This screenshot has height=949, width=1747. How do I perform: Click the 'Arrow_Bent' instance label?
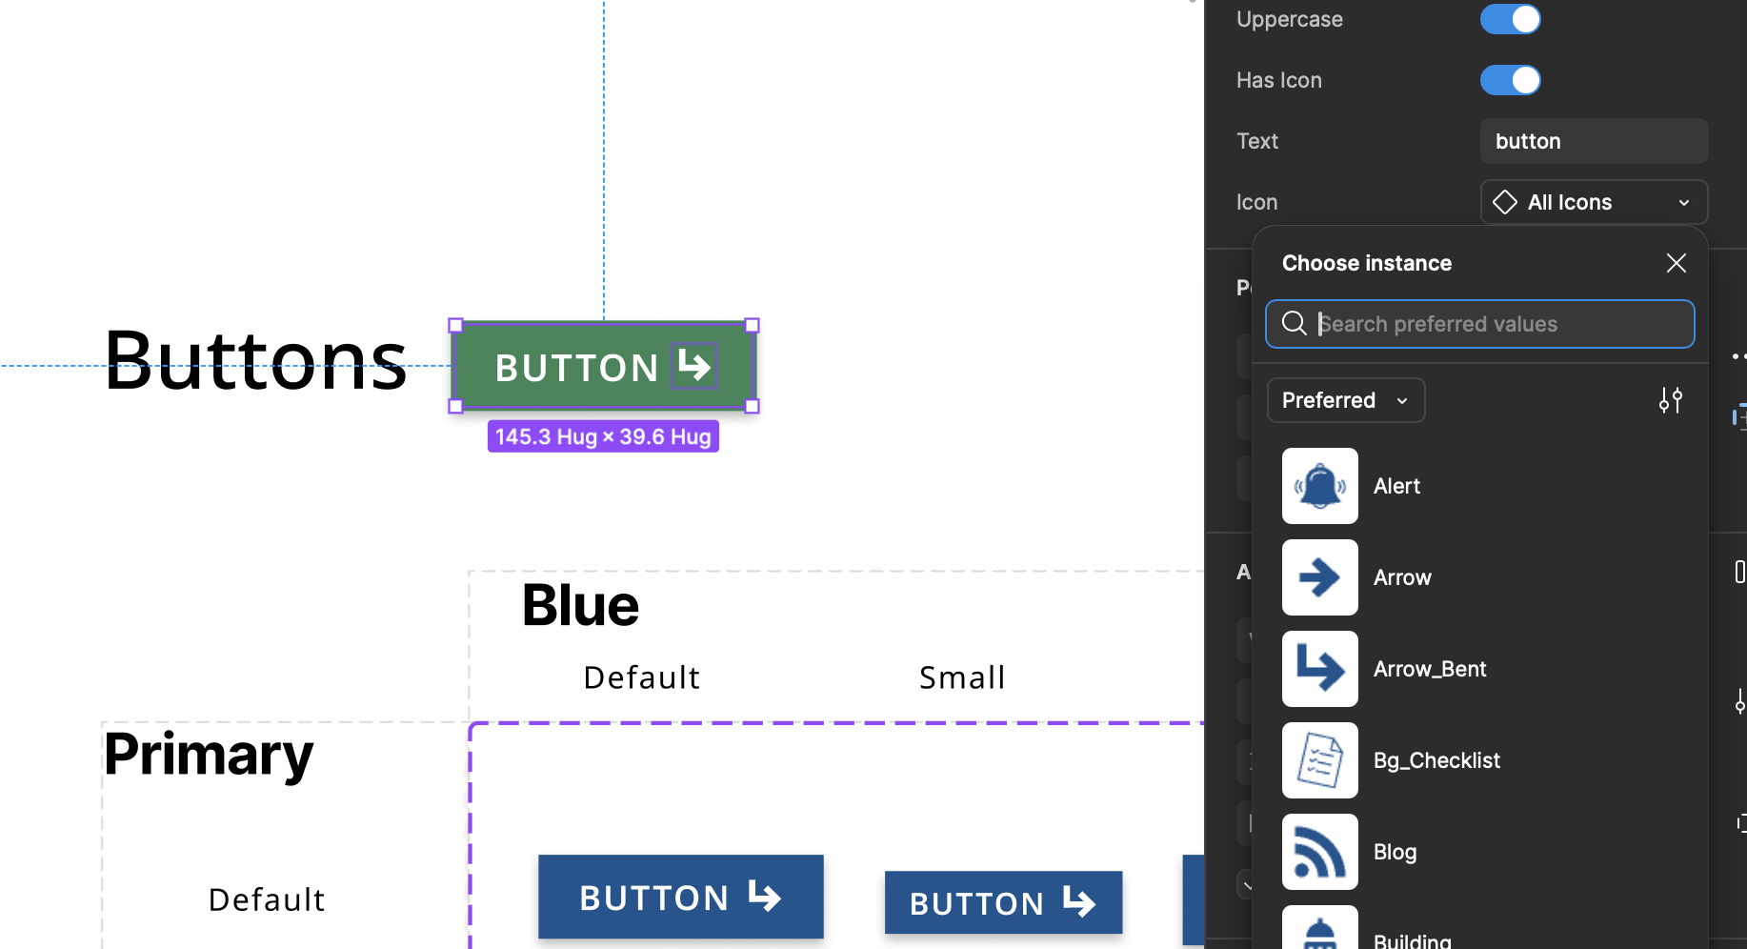pos(1430,669)
